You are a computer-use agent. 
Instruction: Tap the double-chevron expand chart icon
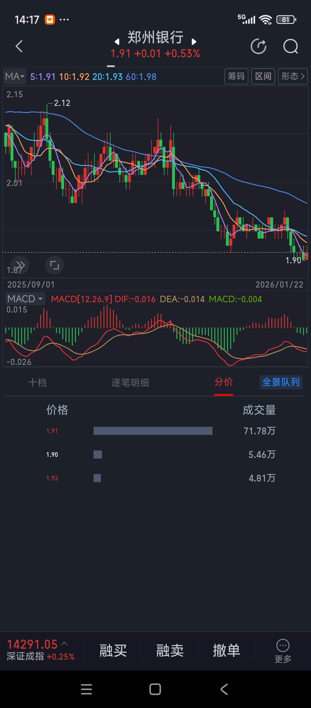[x=20, y=265]
